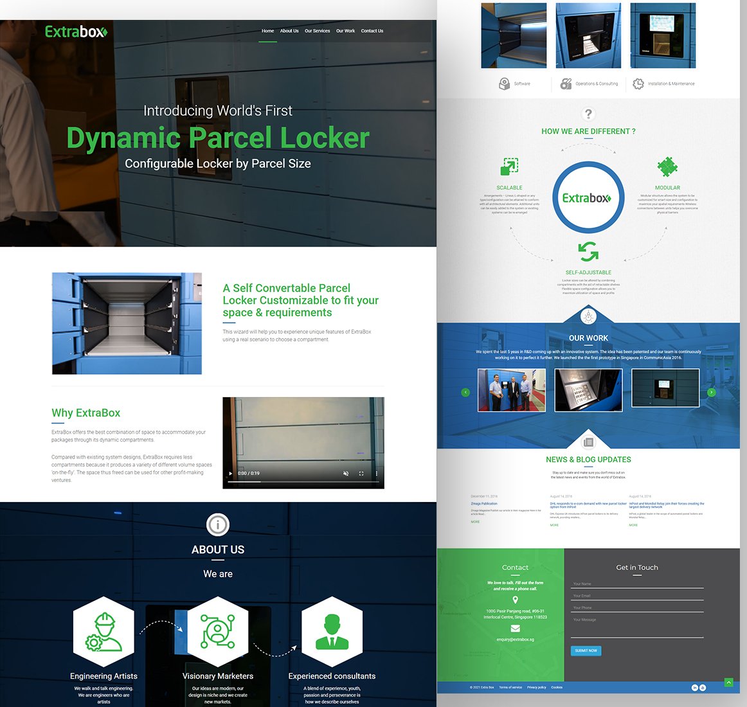Open the video's three-dot options menu
The width and height of the screenshot is (747, 707).
pos(377,474)
